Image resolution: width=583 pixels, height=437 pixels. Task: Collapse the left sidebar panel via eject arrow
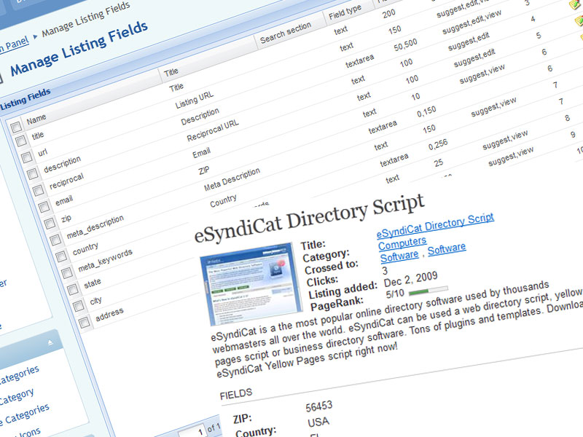[50, 342]
